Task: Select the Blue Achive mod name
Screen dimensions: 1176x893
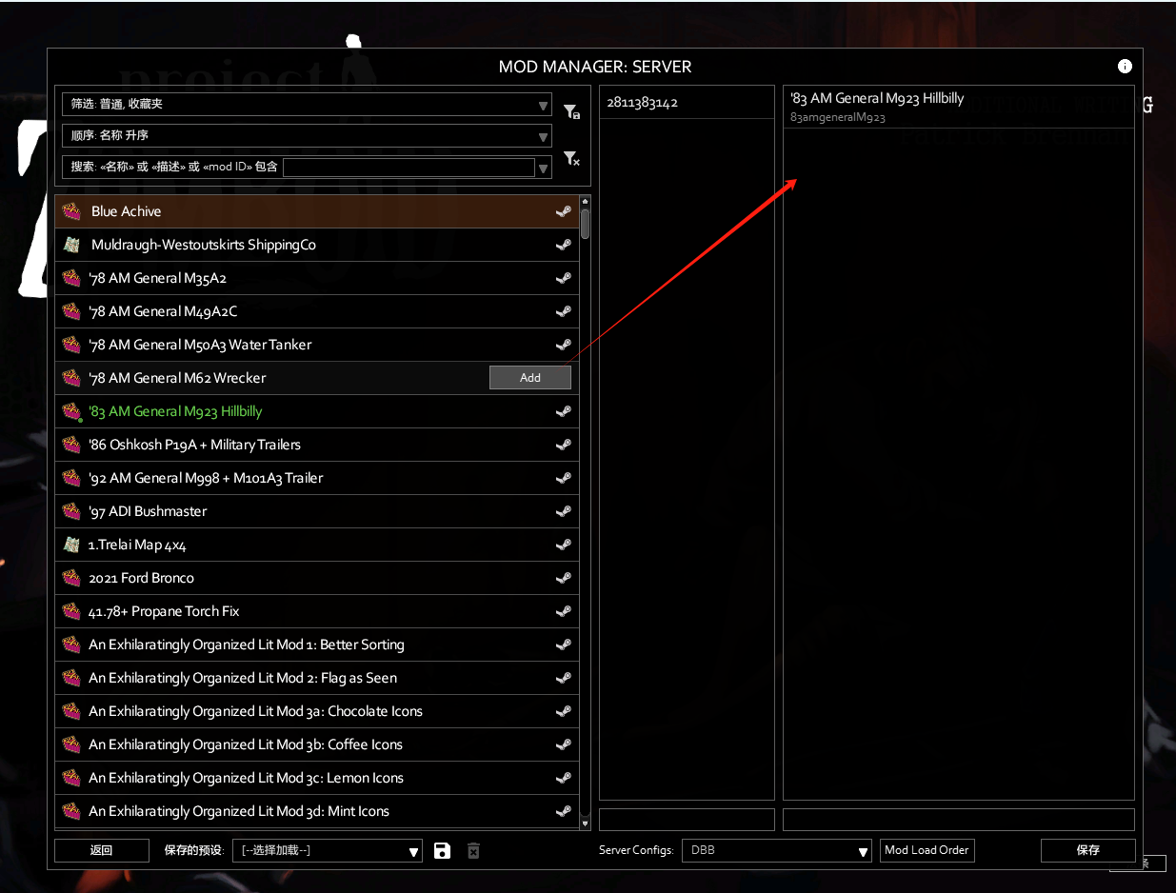Action: pos(126,211)
